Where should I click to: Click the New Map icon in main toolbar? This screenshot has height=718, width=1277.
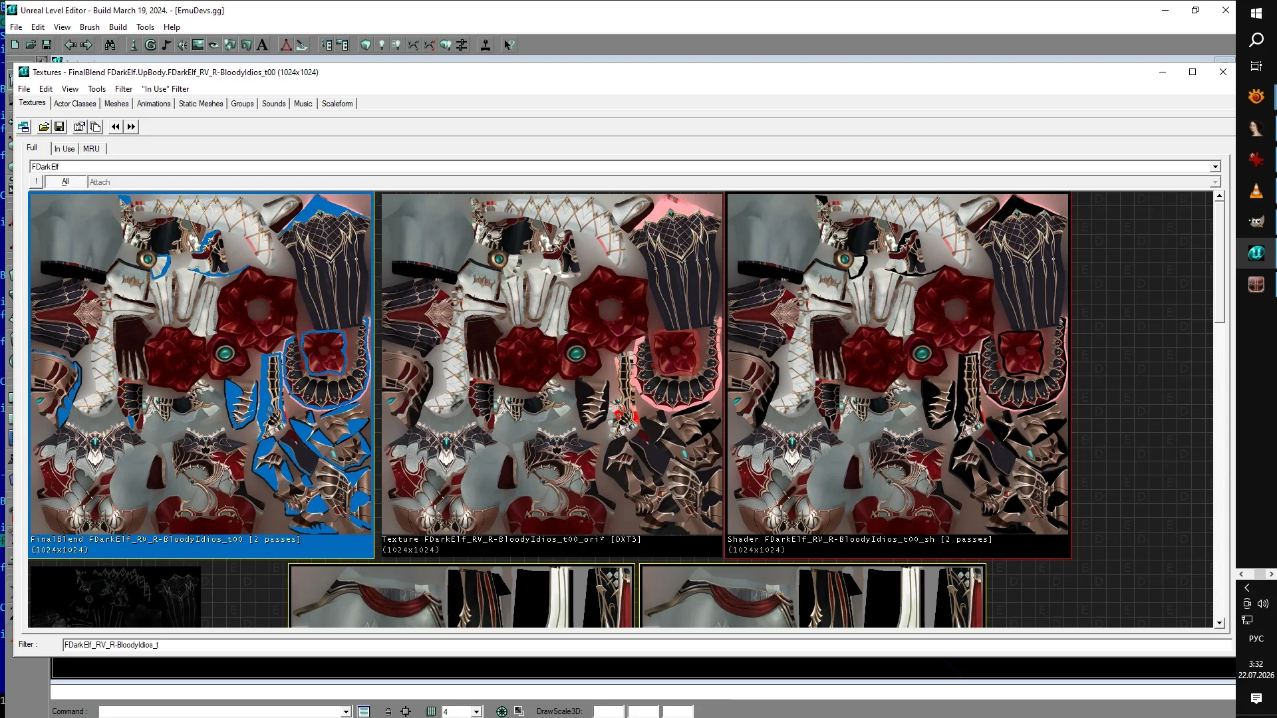[x=15, y=45]
